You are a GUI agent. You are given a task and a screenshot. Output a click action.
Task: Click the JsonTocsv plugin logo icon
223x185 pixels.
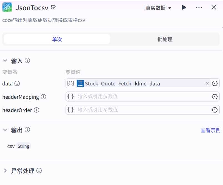pos(7,7)
